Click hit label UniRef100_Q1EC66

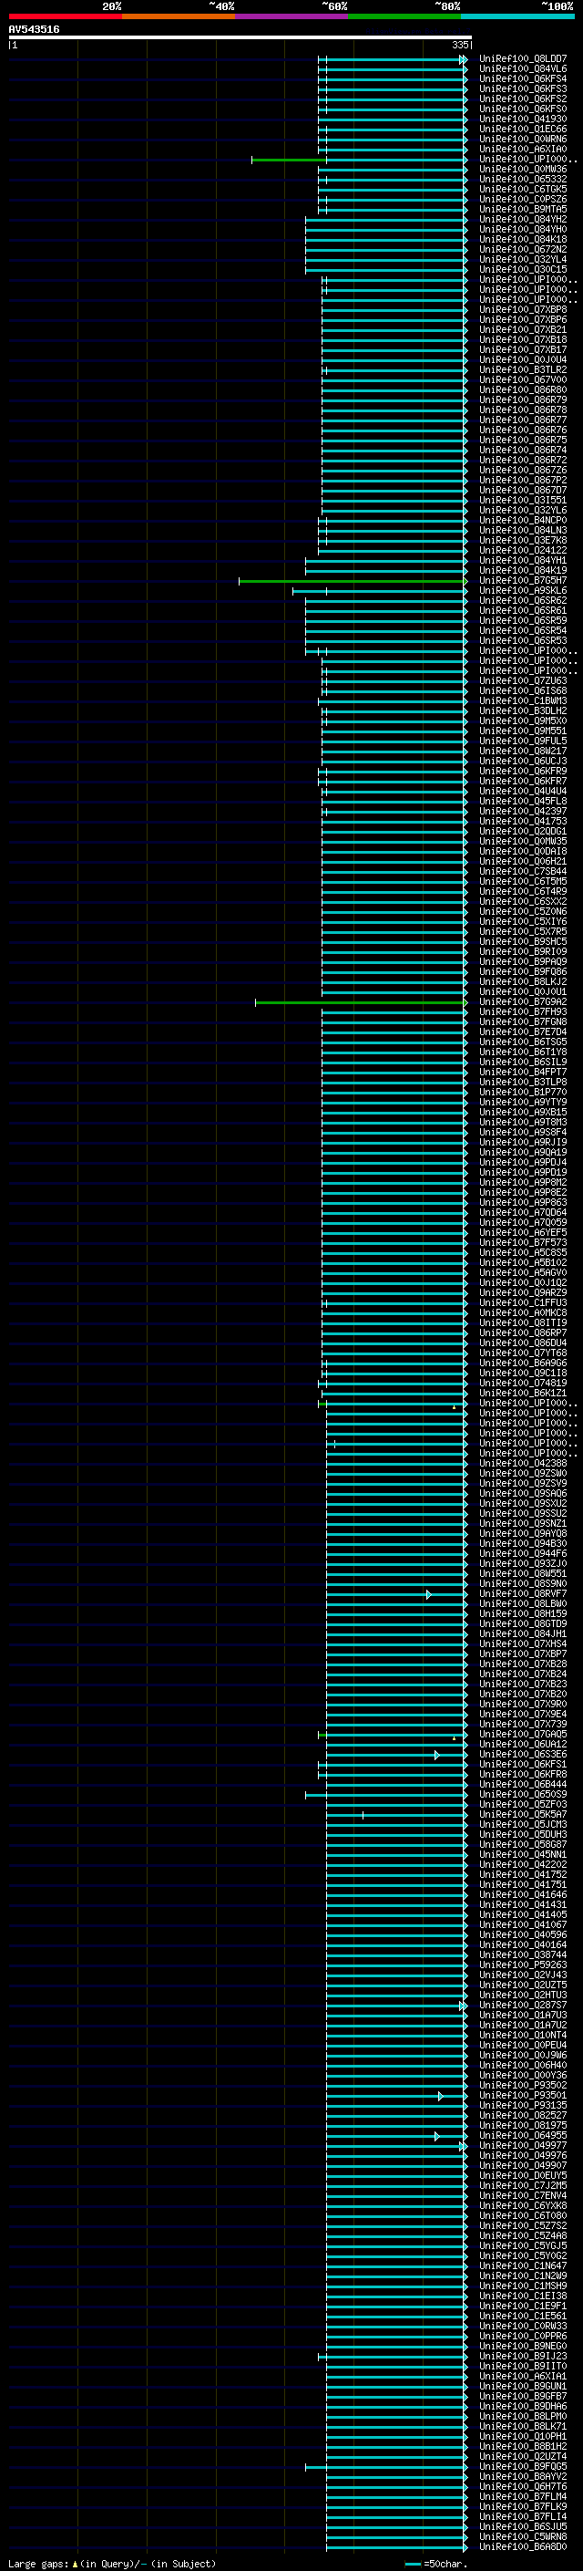(522, 129)
